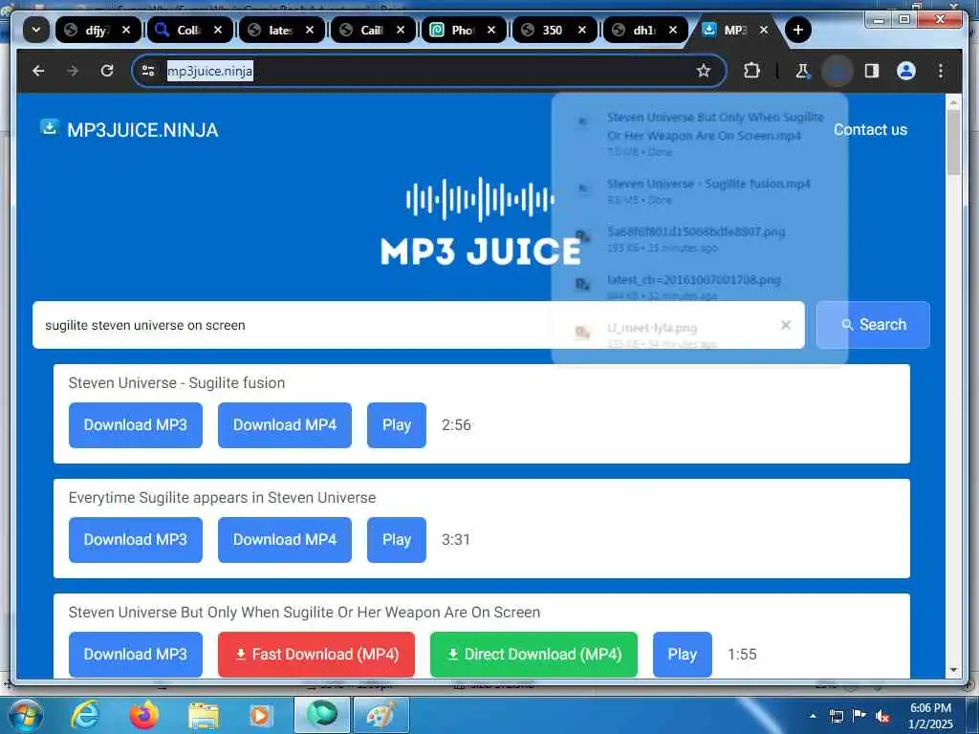Screen dimensions: 979x734
Task: Clear the search field with the X
Action: [786, 325]
